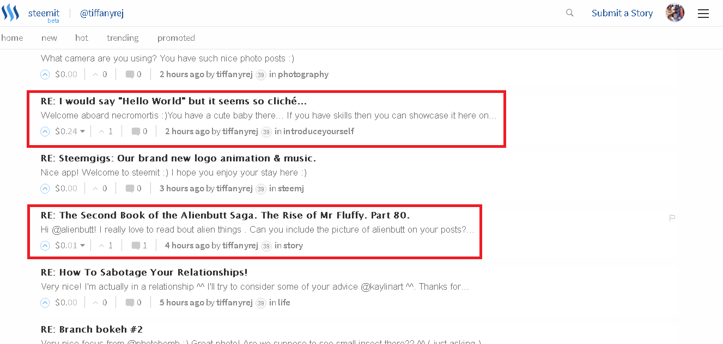Click the Steemit logo icon
Image resolution: width=723 pixels, height=344 pixels.
tap(10, 12)
